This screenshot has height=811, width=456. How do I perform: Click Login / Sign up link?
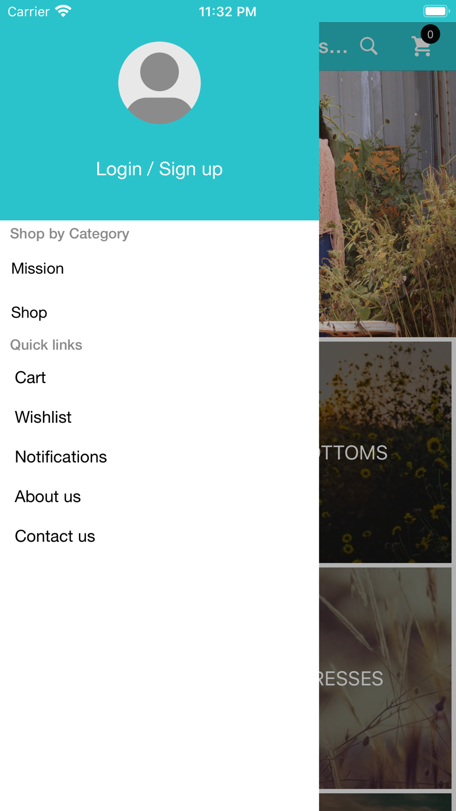tap(159, 169)
